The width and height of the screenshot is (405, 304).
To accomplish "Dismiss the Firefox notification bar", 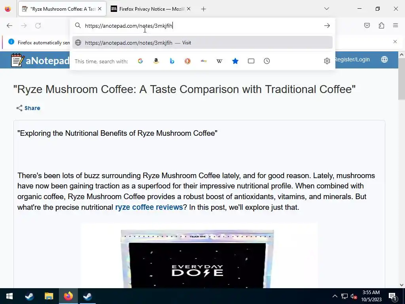I will point(395,42).
